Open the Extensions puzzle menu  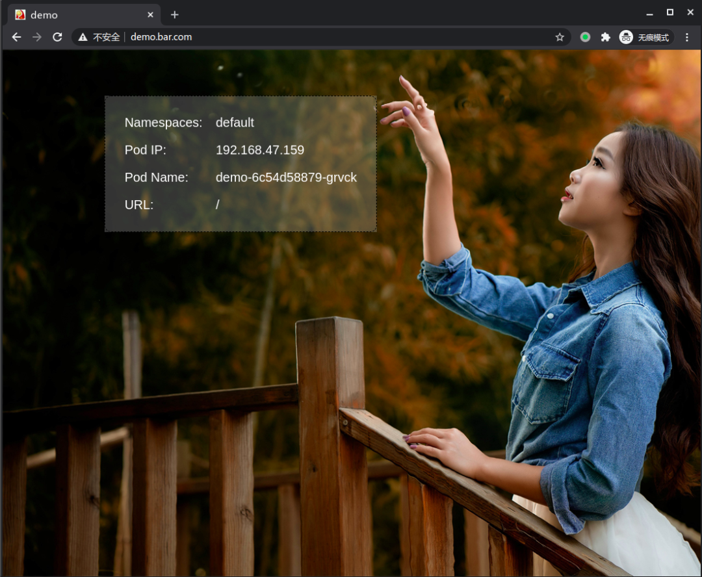tap(605, 37)
